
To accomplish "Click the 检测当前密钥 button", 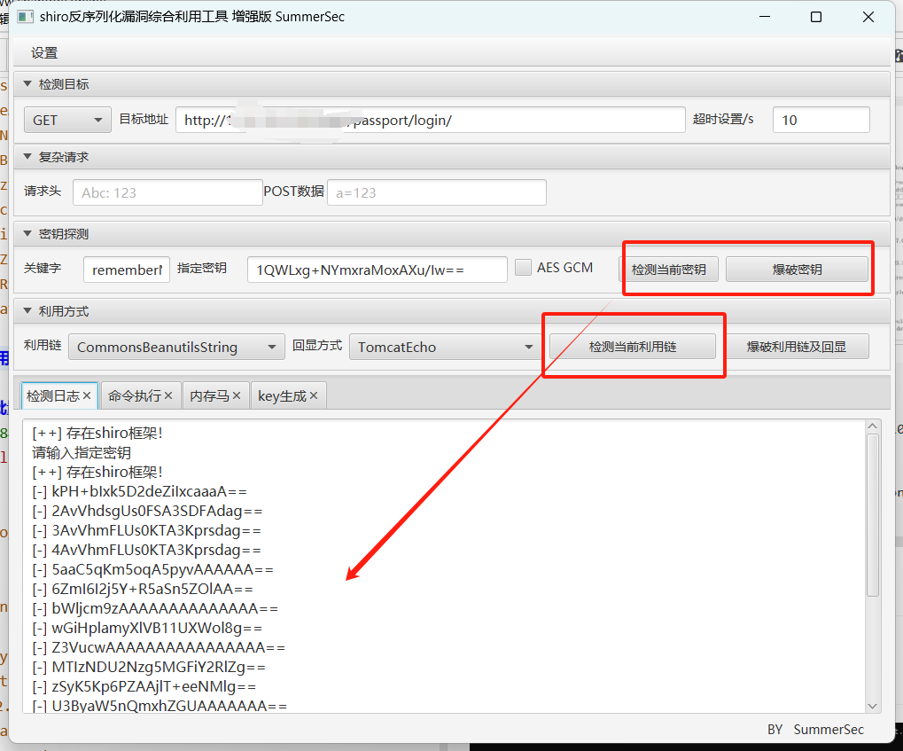I will point(669,270).
